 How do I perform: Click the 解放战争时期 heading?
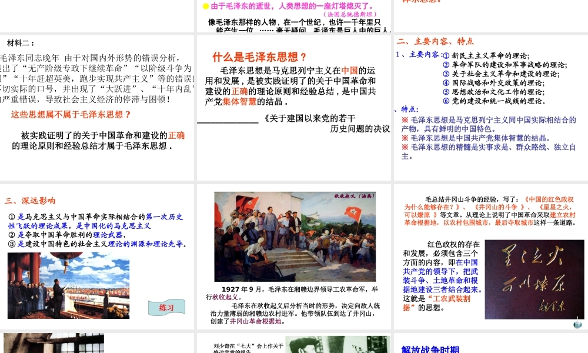[430, 349]
